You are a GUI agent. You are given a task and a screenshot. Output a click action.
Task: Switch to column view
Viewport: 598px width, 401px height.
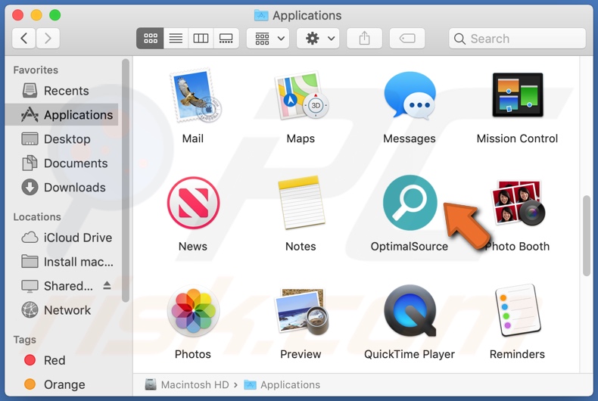[201, 38]
